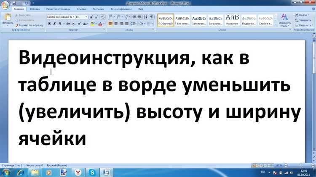Image resolution: width=316 pixels, height=177 pixels.
Task: Open the Абзац (Paragraph) dialog launcher
Action: [153, 29]
